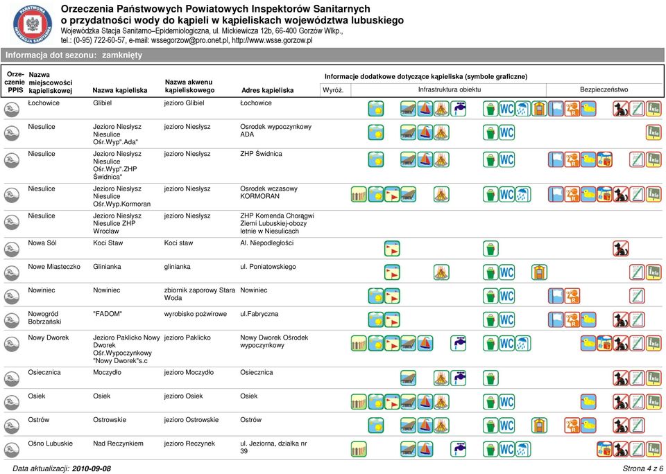This screenshot has height=474, width=666.
Task: Click "Osrodek wczasowy KORMORAN" address cell
Action: (x=269, y=193)
